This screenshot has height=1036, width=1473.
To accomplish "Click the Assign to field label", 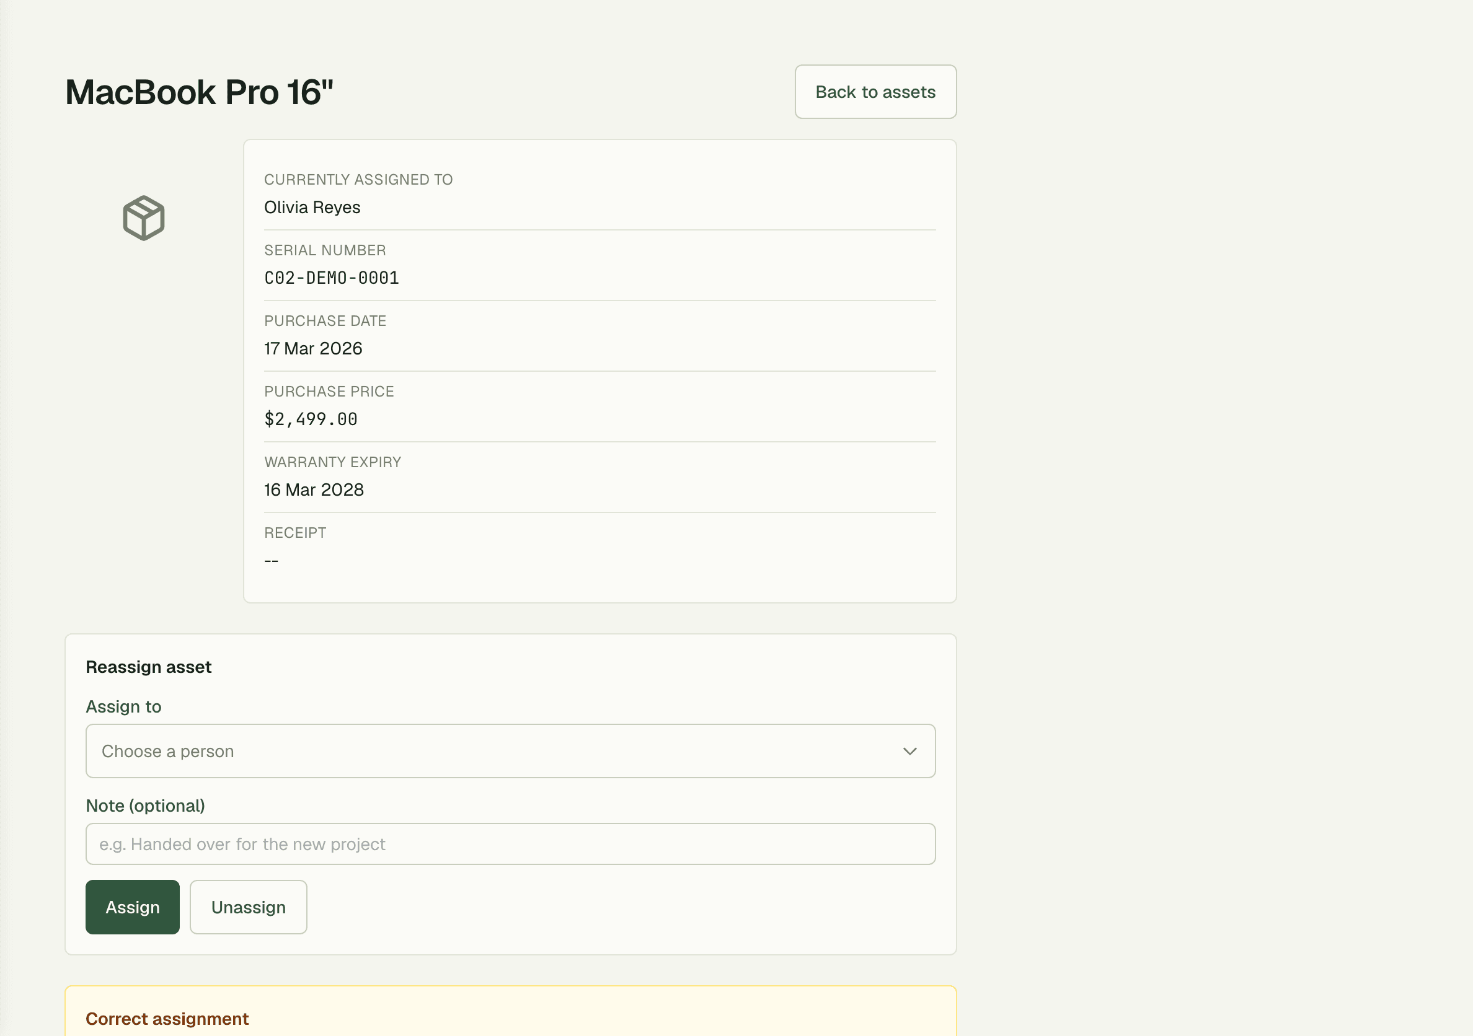I will click(123, 706).
